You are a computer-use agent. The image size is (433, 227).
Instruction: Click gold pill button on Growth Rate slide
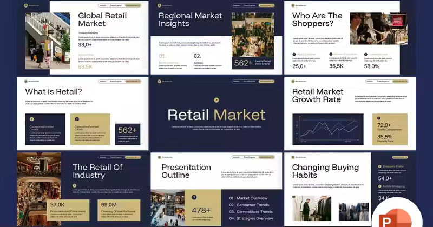[400, 82]
